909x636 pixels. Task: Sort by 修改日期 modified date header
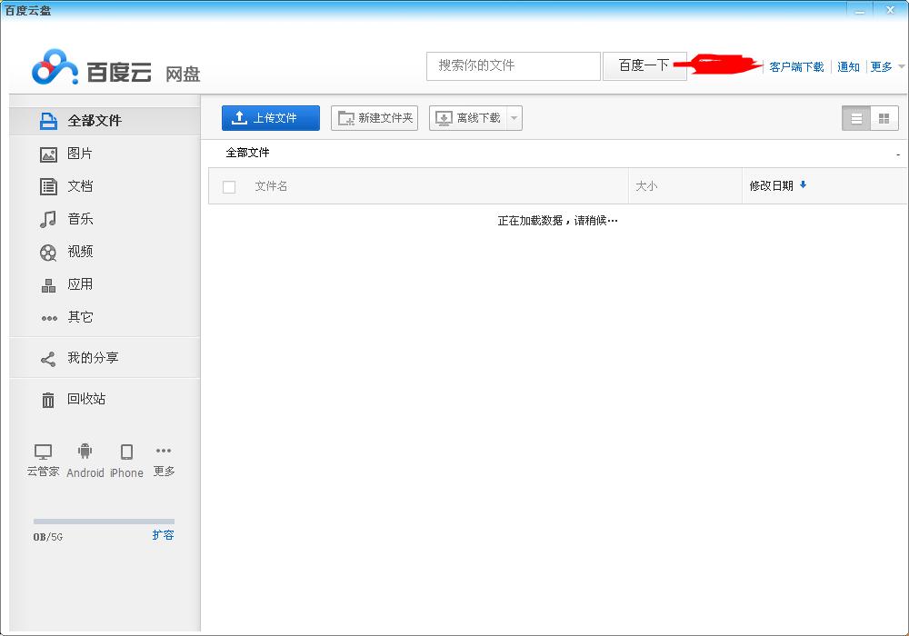777,185
